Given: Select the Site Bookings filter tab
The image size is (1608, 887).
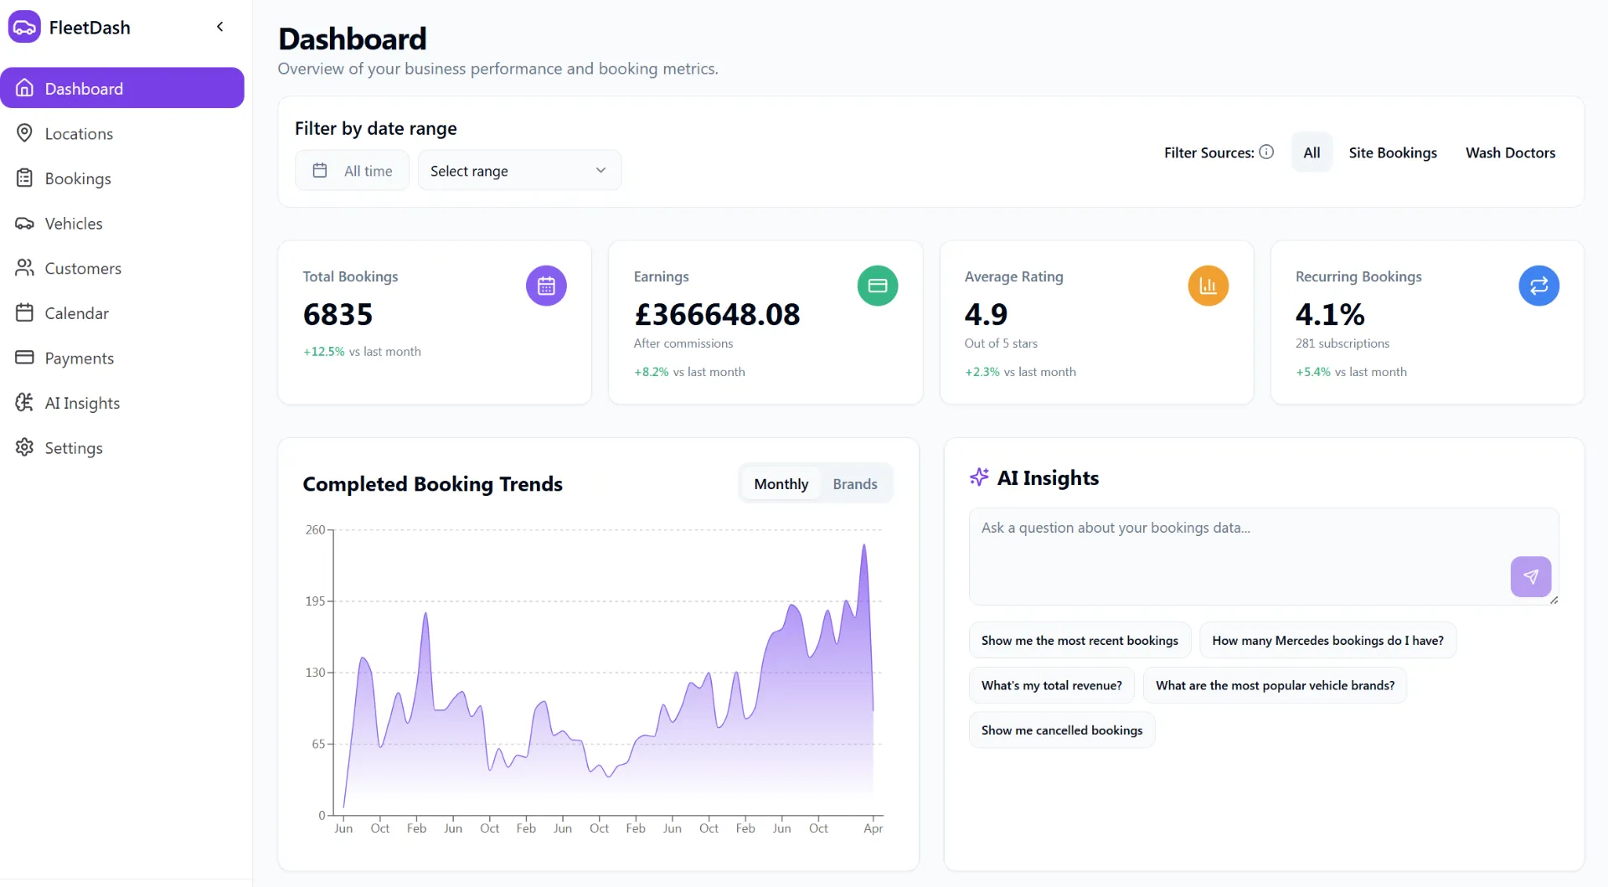Looking at the screenshot, I should click(x=1393, y=152).
